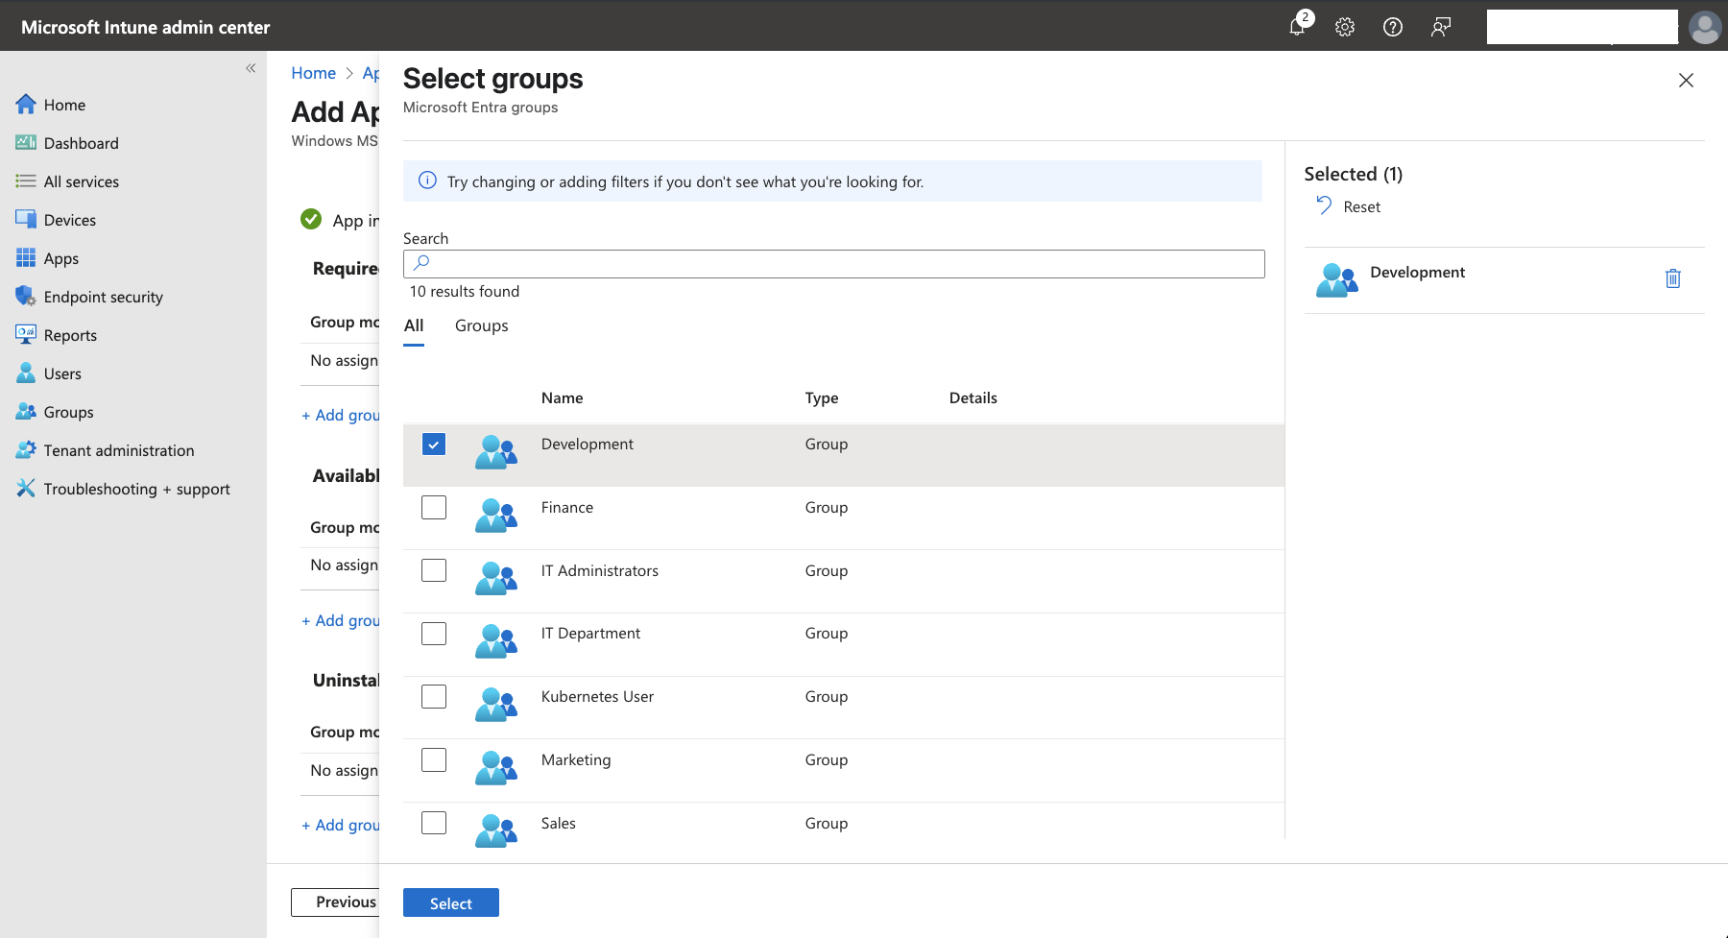
Task: Open the user account avatar
Action: (x=1705, y=27)
